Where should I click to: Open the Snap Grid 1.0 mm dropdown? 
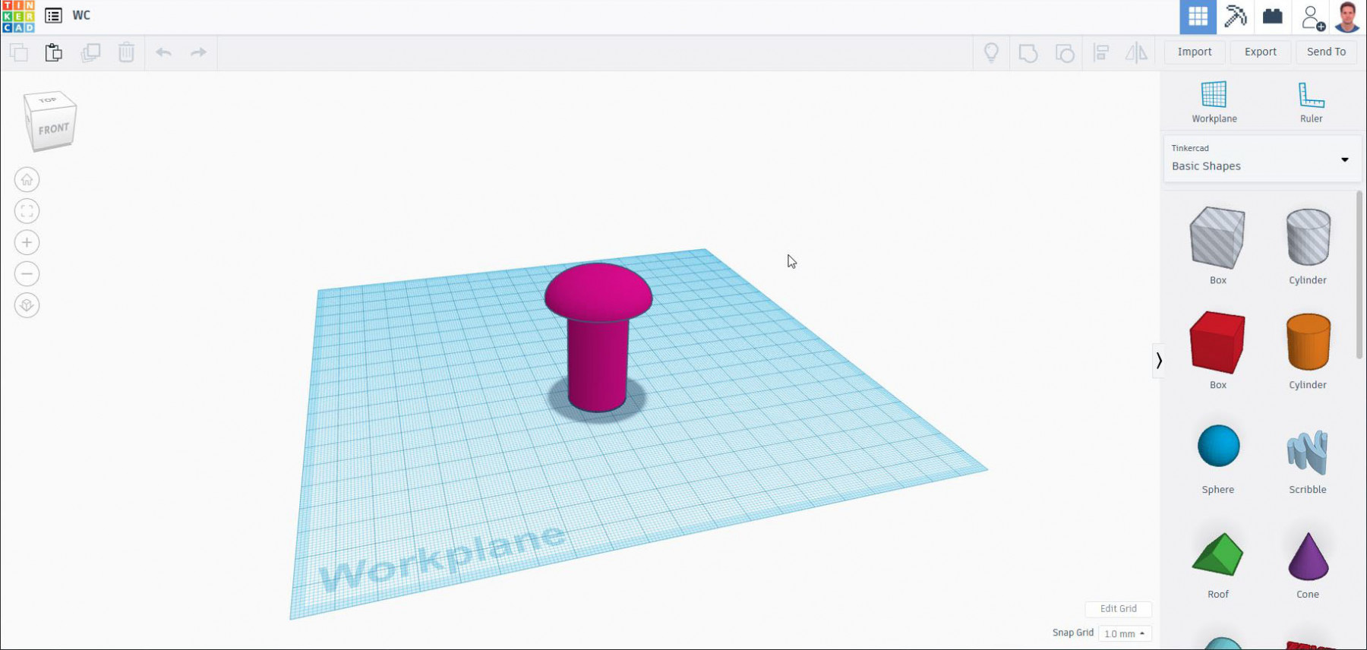[1125, 633]
